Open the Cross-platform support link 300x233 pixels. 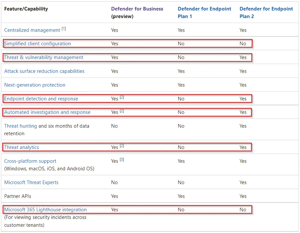[30, 161]
